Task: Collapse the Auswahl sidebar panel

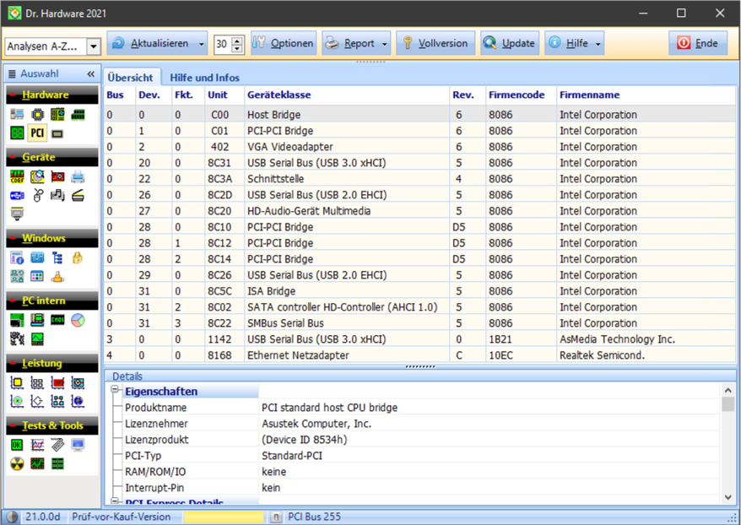Action: coord(91,74)
